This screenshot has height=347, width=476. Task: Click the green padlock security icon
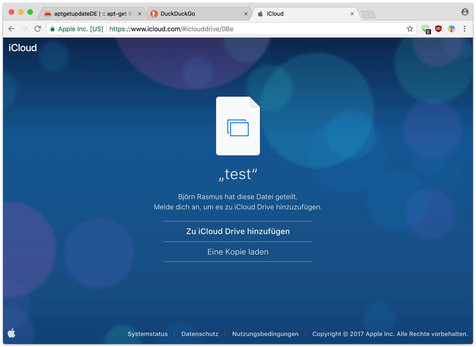(52, 29)
